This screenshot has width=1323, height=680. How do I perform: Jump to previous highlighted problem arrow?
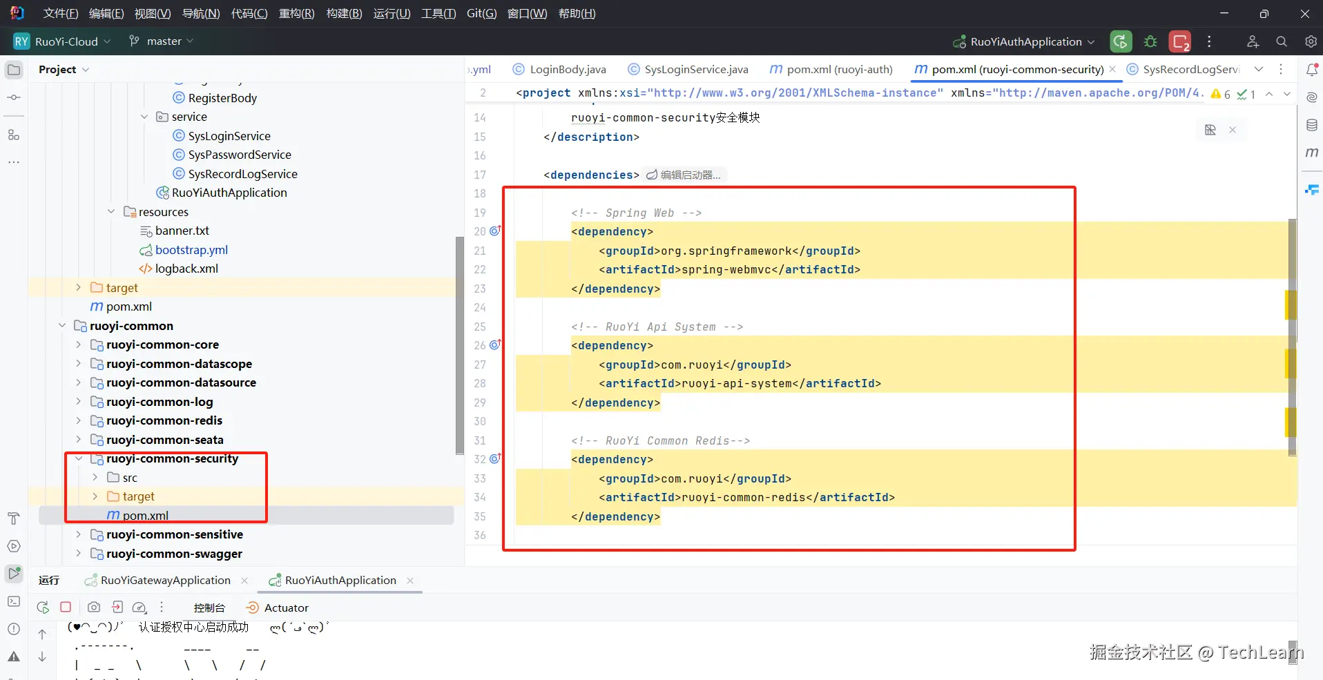(1269, 94)
